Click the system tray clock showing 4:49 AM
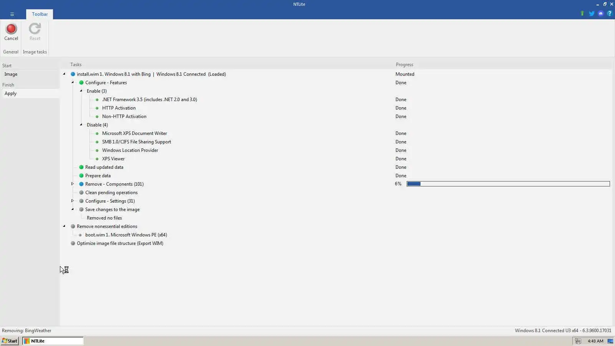The height and width of the screenshot is (346, 615). coord(595,341)
